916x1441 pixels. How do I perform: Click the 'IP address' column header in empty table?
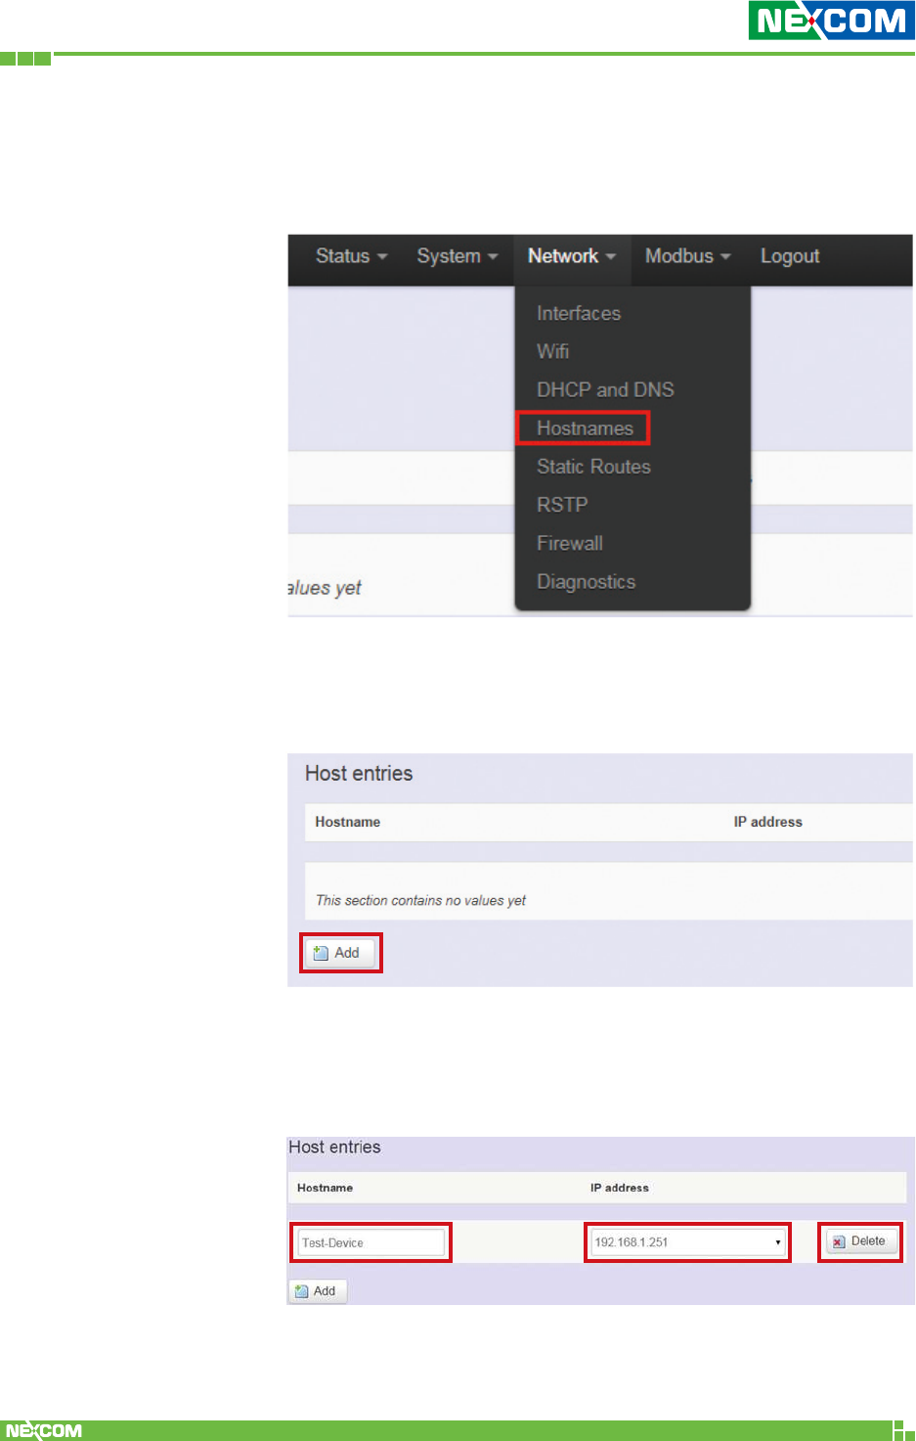pyautogui.click(x=768, y=822)
